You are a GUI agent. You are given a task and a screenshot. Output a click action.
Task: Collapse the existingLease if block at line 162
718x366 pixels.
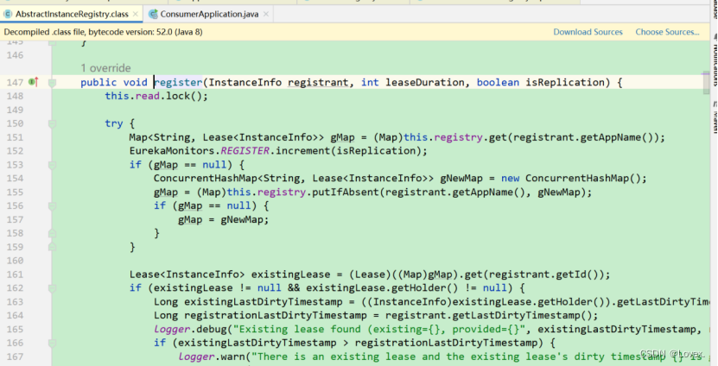coord(52,288)
